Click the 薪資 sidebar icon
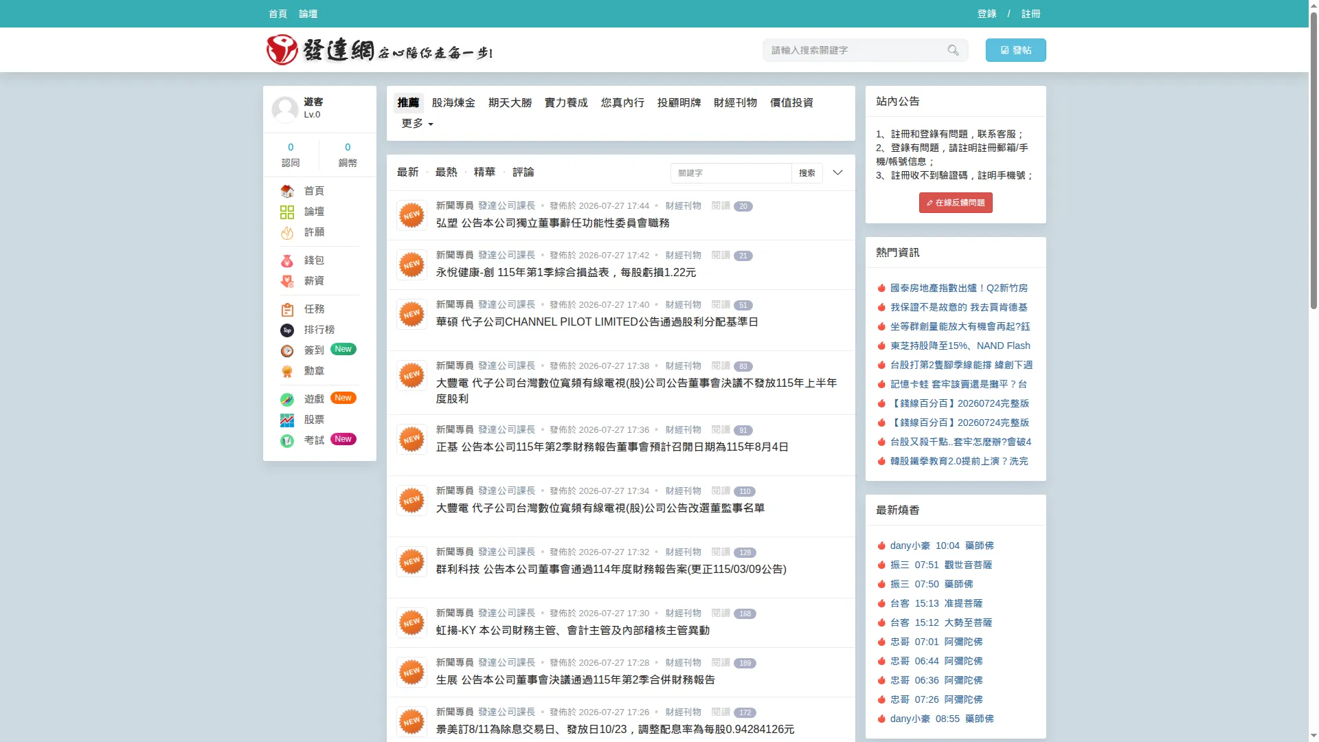This screenshot has height=742, width=1319. point(287,281)
